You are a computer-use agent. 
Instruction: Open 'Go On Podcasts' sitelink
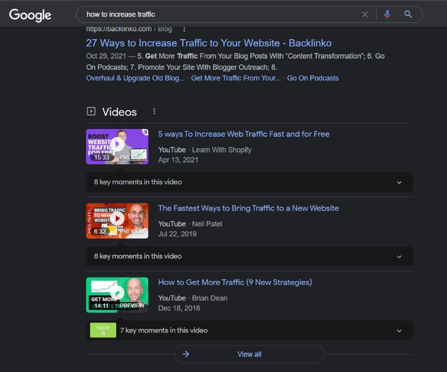pos(313,78)
